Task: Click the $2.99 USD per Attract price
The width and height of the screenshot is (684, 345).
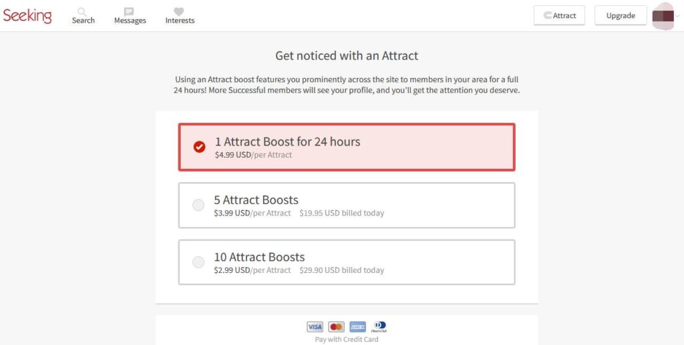Action: (252, 270)
